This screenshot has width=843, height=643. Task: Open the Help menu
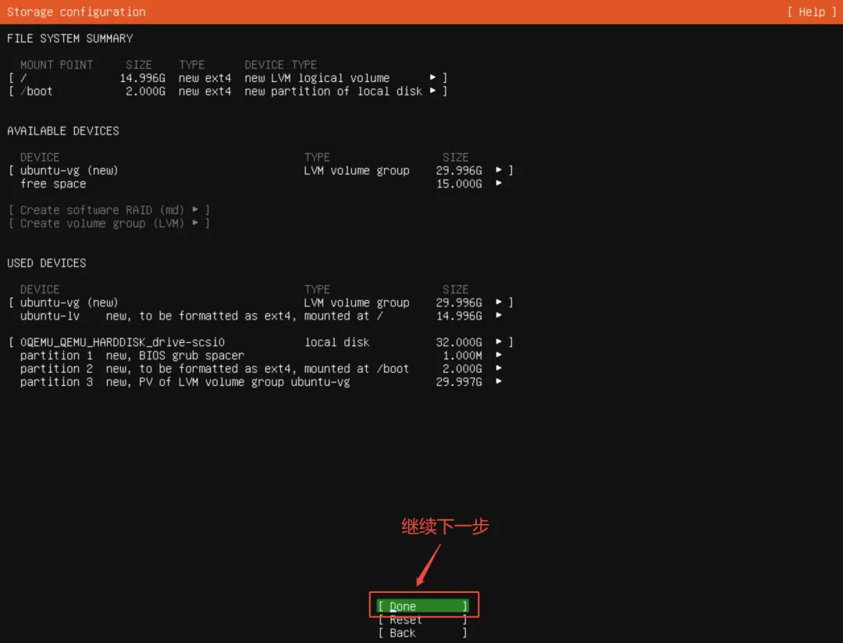[812, 12]
